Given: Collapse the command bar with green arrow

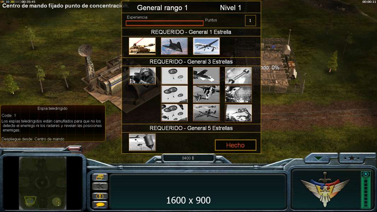Looking at the screenshot, I should point(319,158).
